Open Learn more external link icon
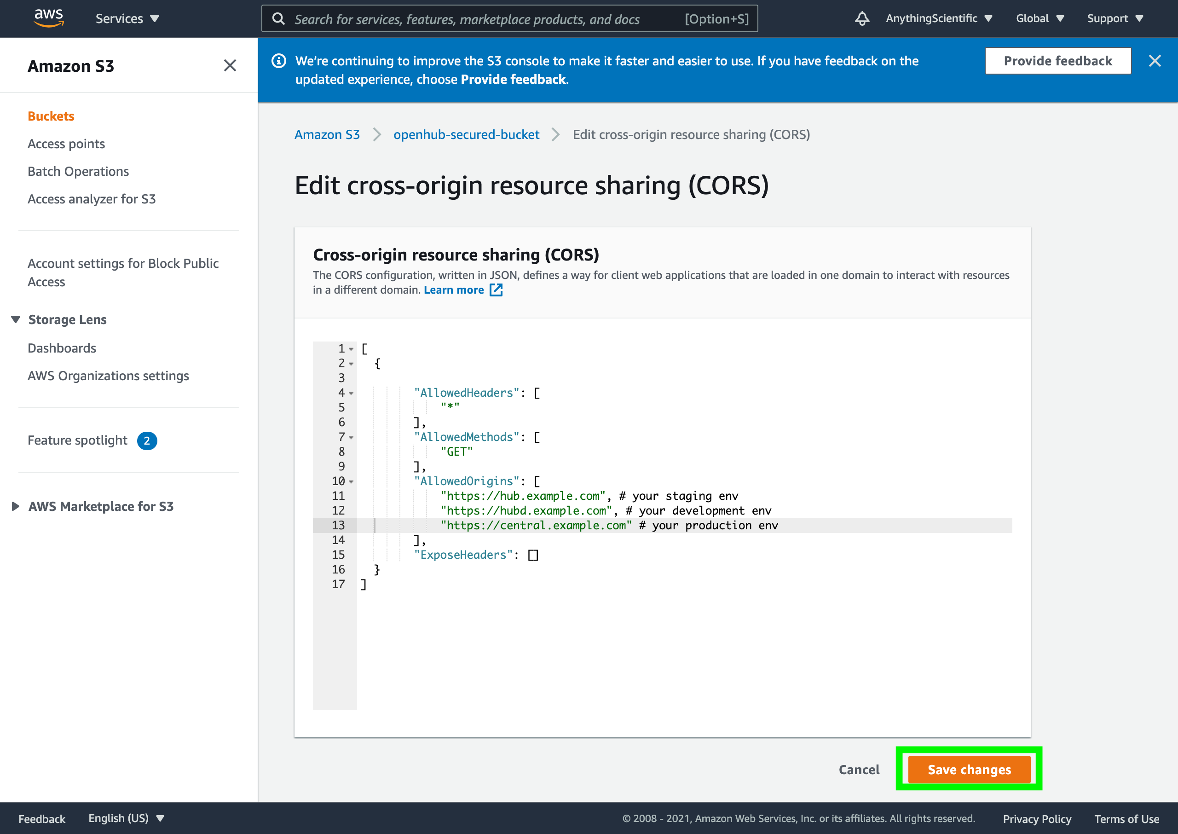1178x834 pixels. [496, 290]
